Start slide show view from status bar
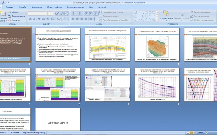This screenshot has height=135, width=217. pos(195,133)
